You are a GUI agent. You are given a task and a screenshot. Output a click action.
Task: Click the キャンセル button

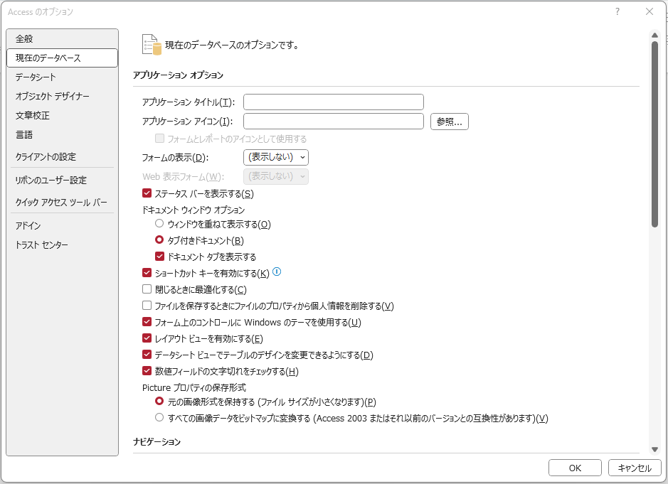click(x=635, y=468)
